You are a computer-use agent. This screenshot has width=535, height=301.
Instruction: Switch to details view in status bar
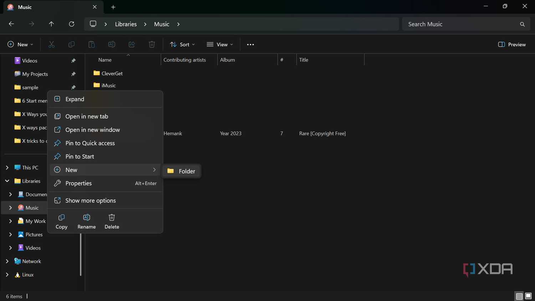519,296
